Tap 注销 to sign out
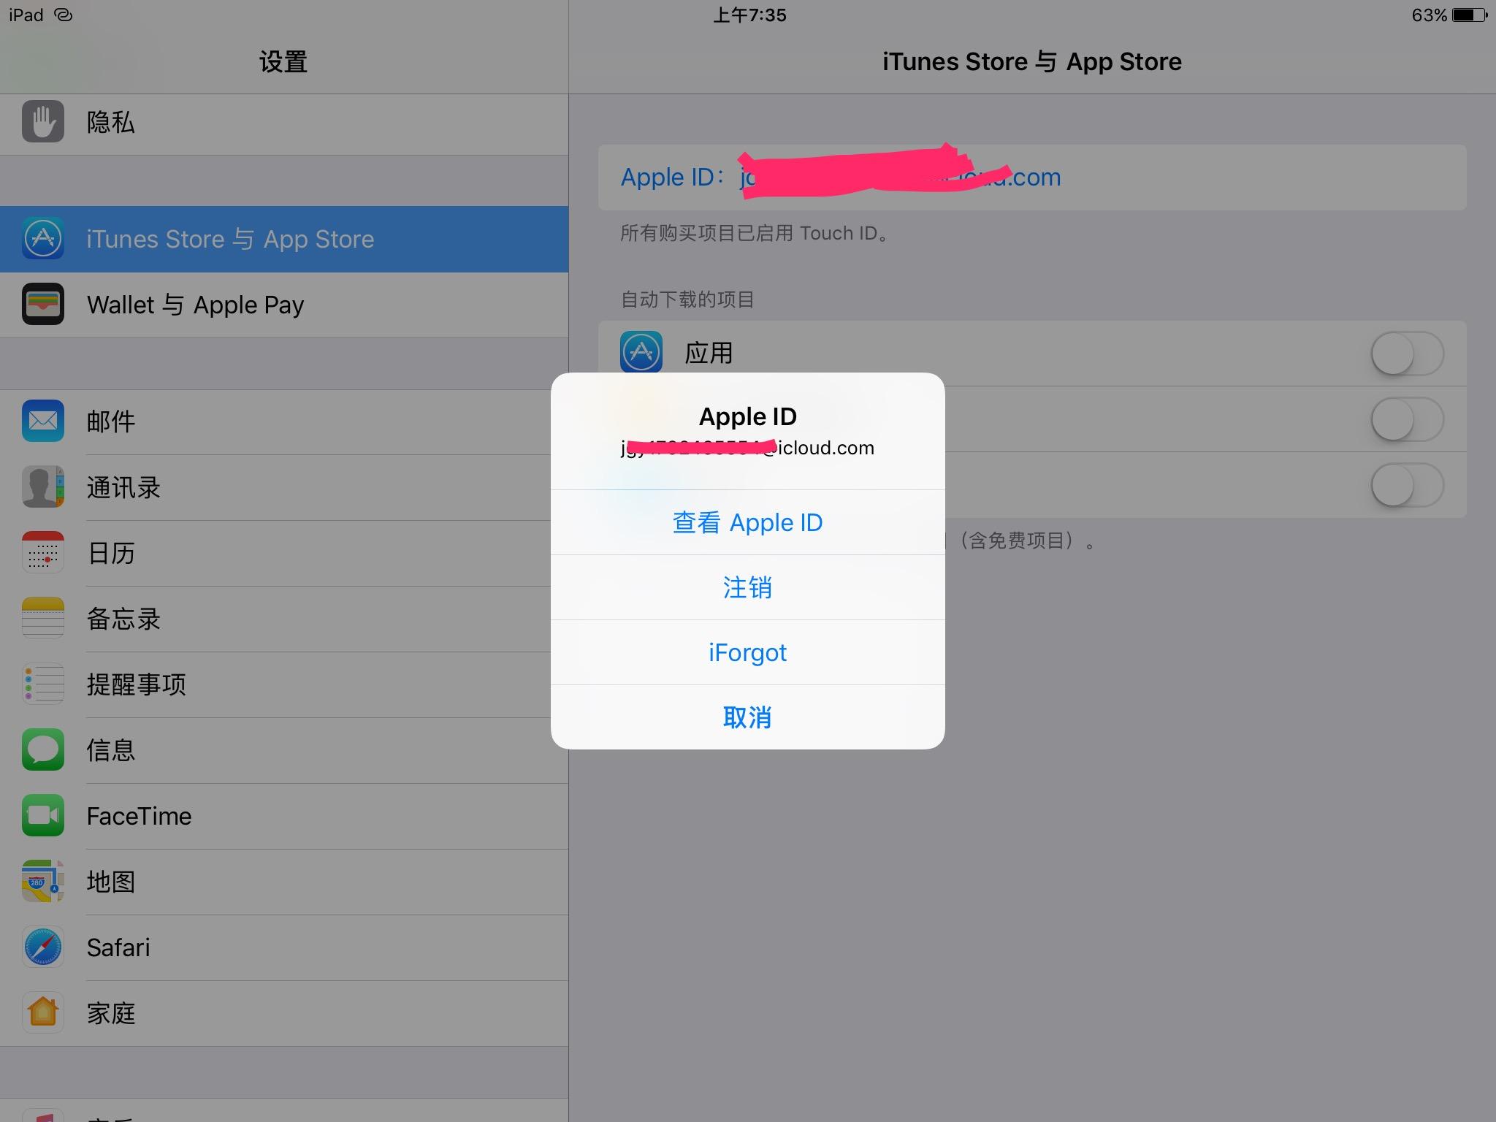This screenshot has width=1496, height=1122. [x=747, y=586]
